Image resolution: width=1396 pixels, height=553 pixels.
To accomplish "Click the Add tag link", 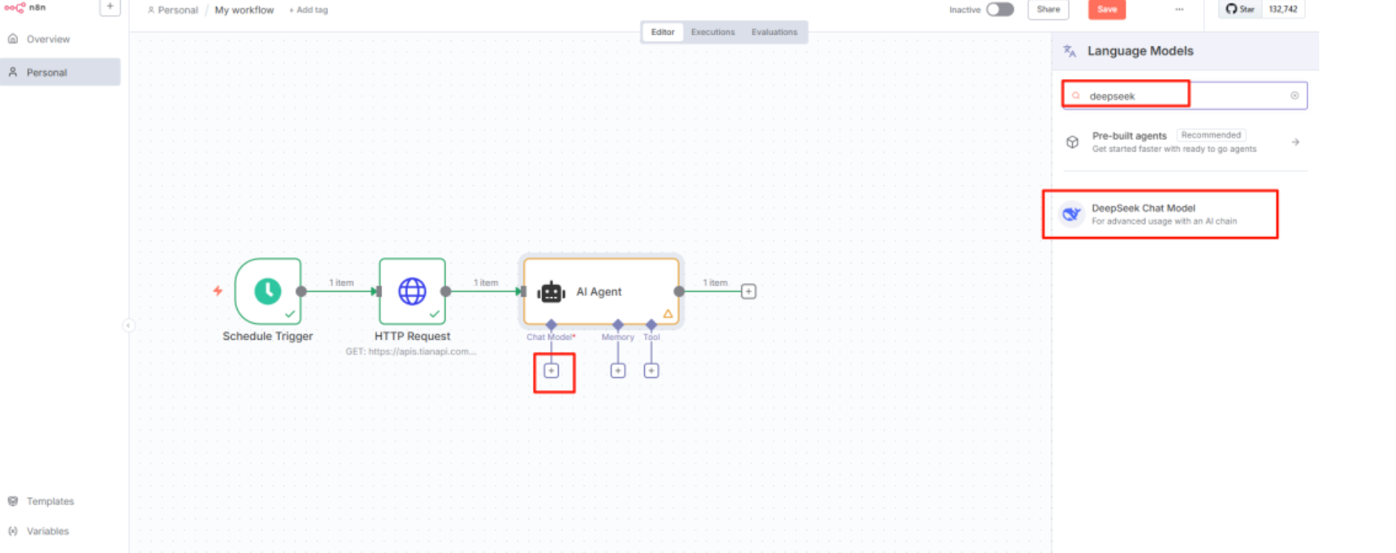I will tap(309, 10).
